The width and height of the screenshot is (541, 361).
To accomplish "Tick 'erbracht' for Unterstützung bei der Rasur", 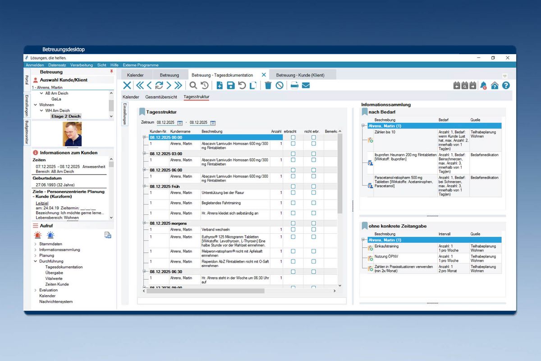I will click(293, 193).
